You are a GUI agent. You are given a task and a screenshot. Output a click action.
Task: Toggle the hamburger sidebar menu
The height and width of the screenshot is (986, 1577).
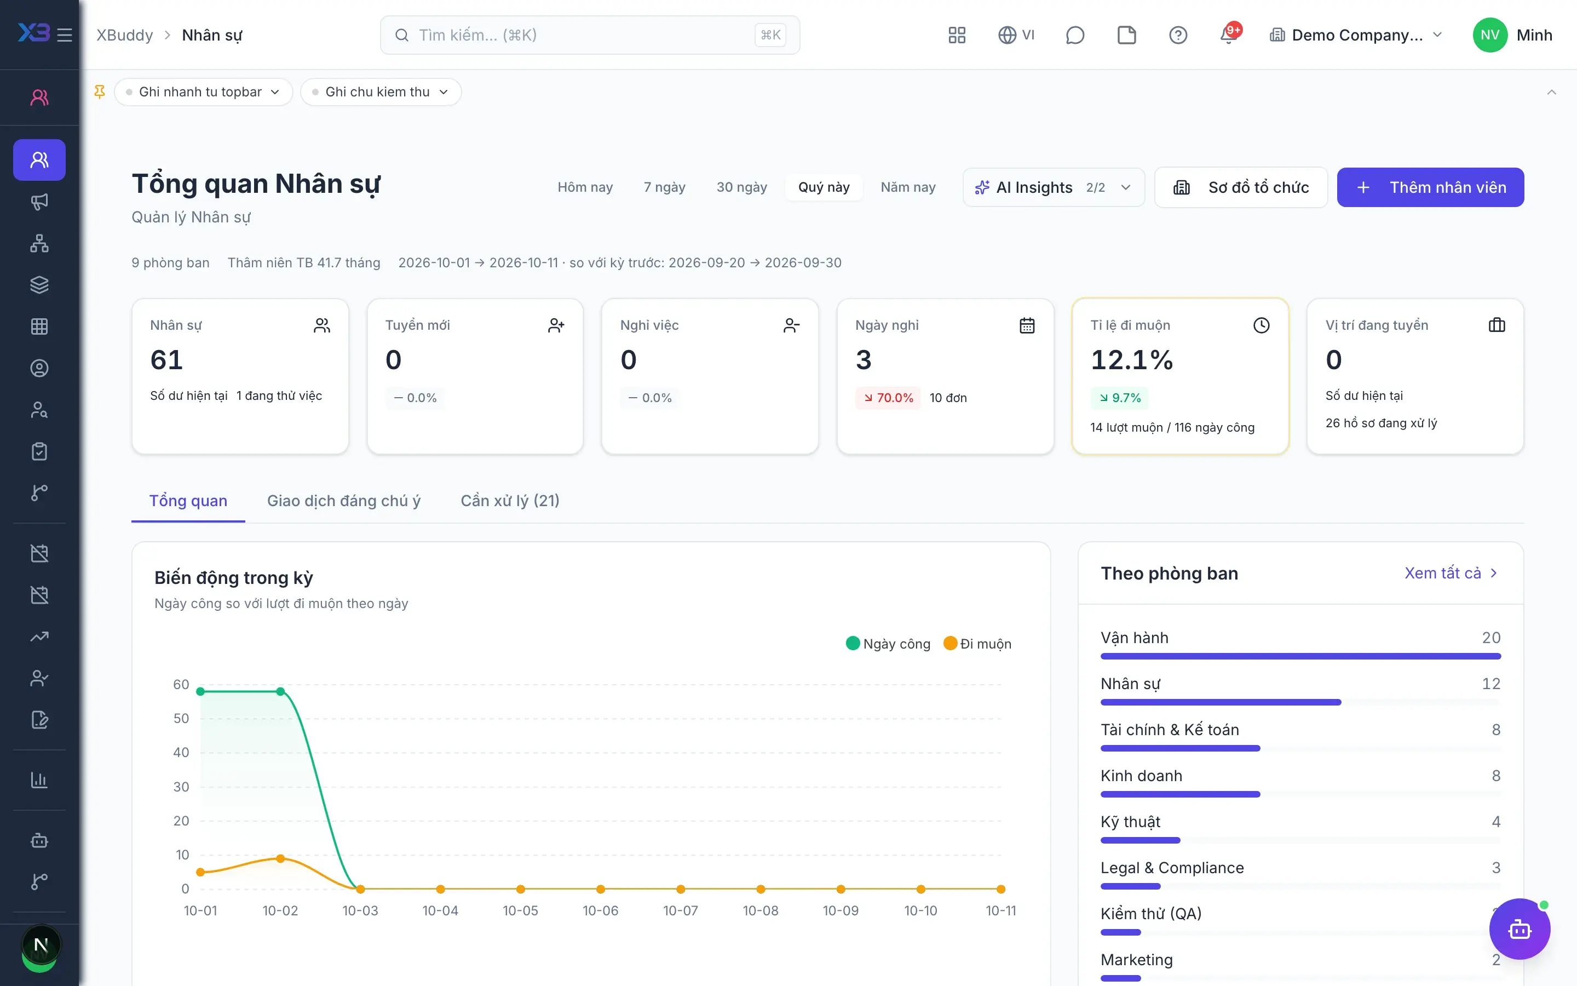pyautogui.click(x=65, y=35)
